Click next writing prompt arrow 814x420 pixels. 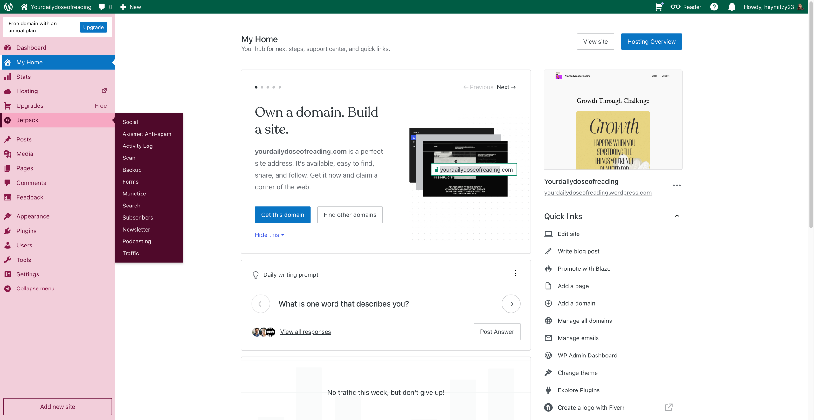coord(511,304)
